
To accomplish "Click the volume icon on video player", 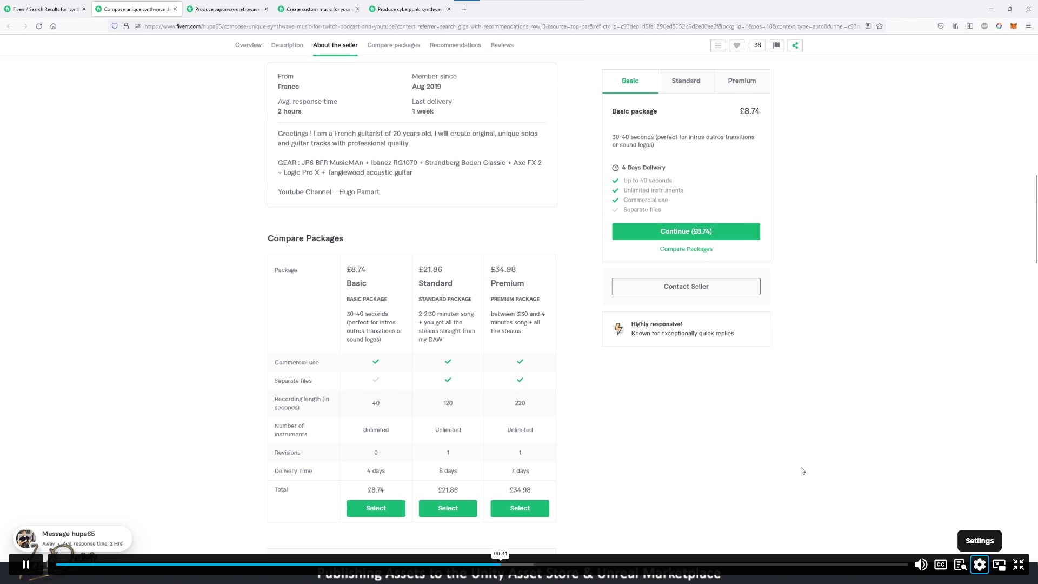I will pyautogui.click(x=920, y=565).
